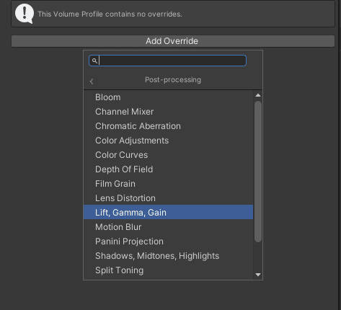The width and height of the screenshot is (341, 310).
Task: Choose Panini Projection
Action: pyautogui.click(x=168, y=242)
